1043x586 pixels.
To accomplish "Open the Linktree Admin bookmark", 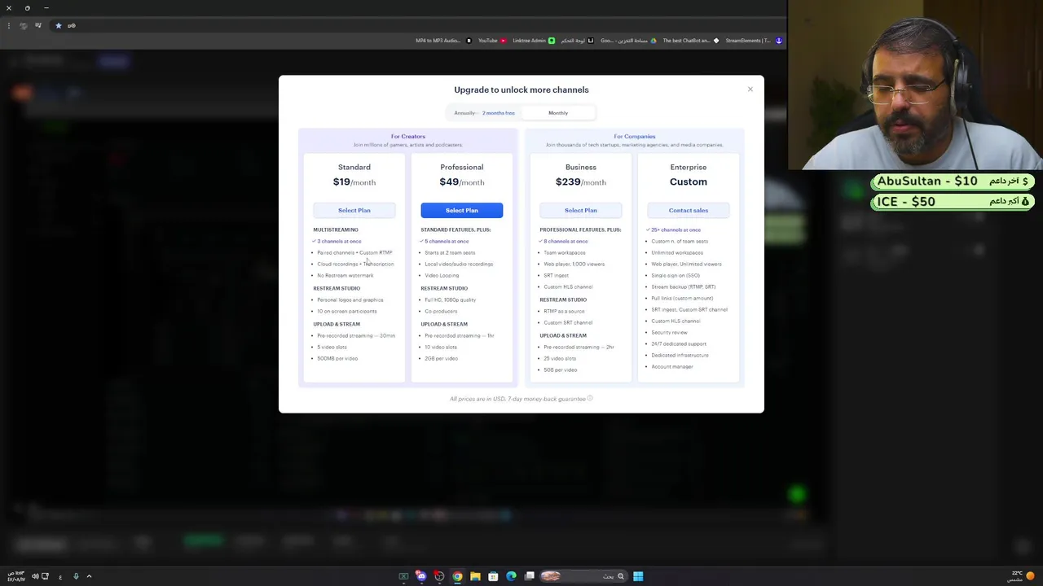I will click(534, 41).
